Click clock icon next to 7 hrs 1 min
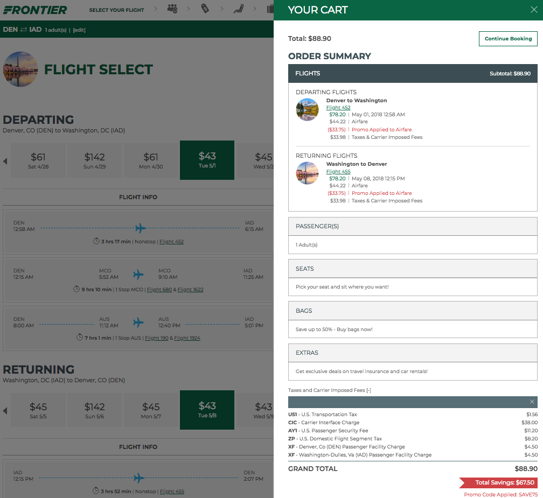Screen dimensions: 543x498 tap(80, 337)
